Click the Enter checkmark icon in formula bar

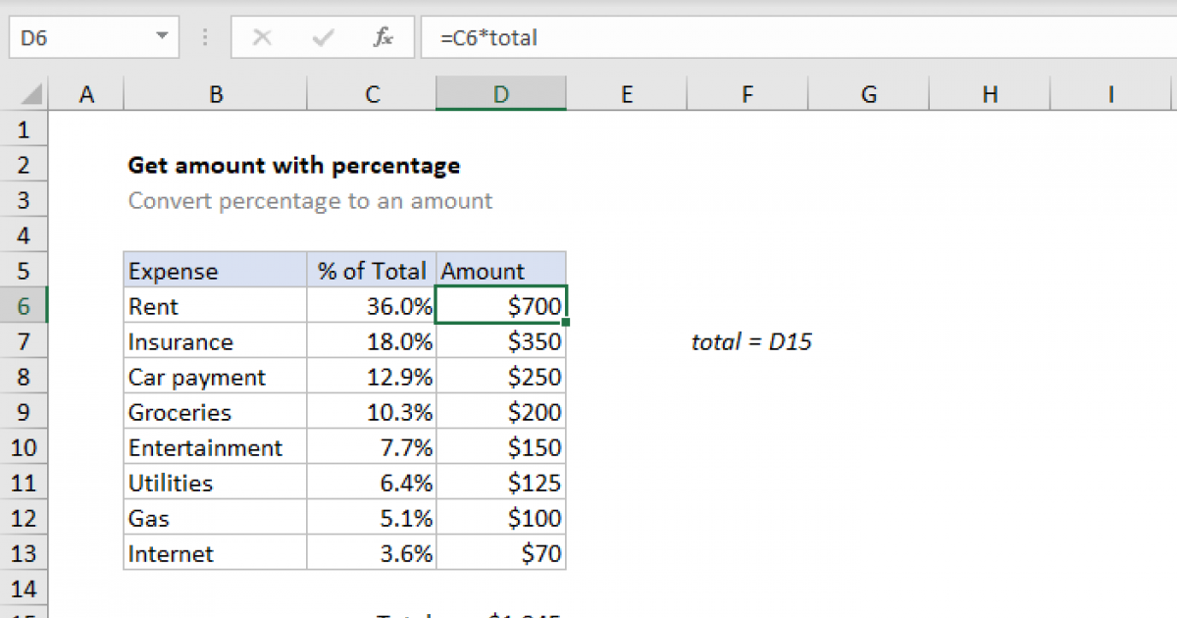click(322, 37)
